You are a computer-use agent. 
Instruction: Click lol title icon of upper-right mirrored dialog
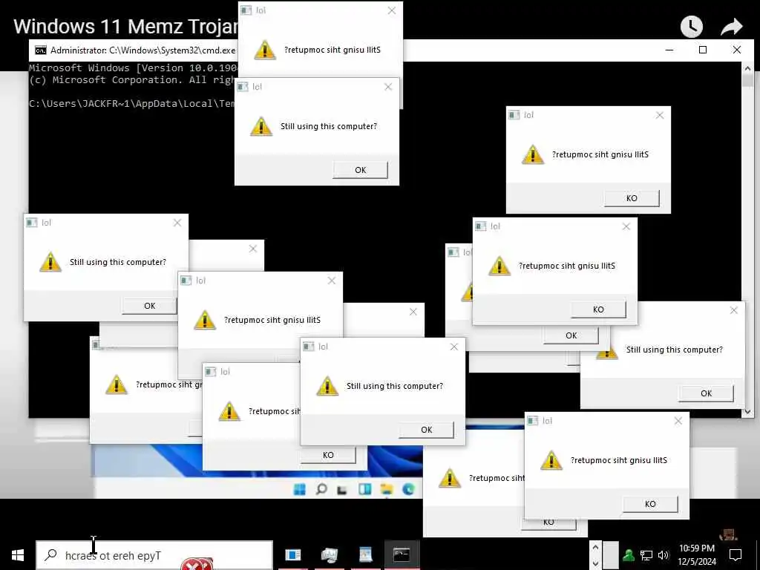(514, 115)
